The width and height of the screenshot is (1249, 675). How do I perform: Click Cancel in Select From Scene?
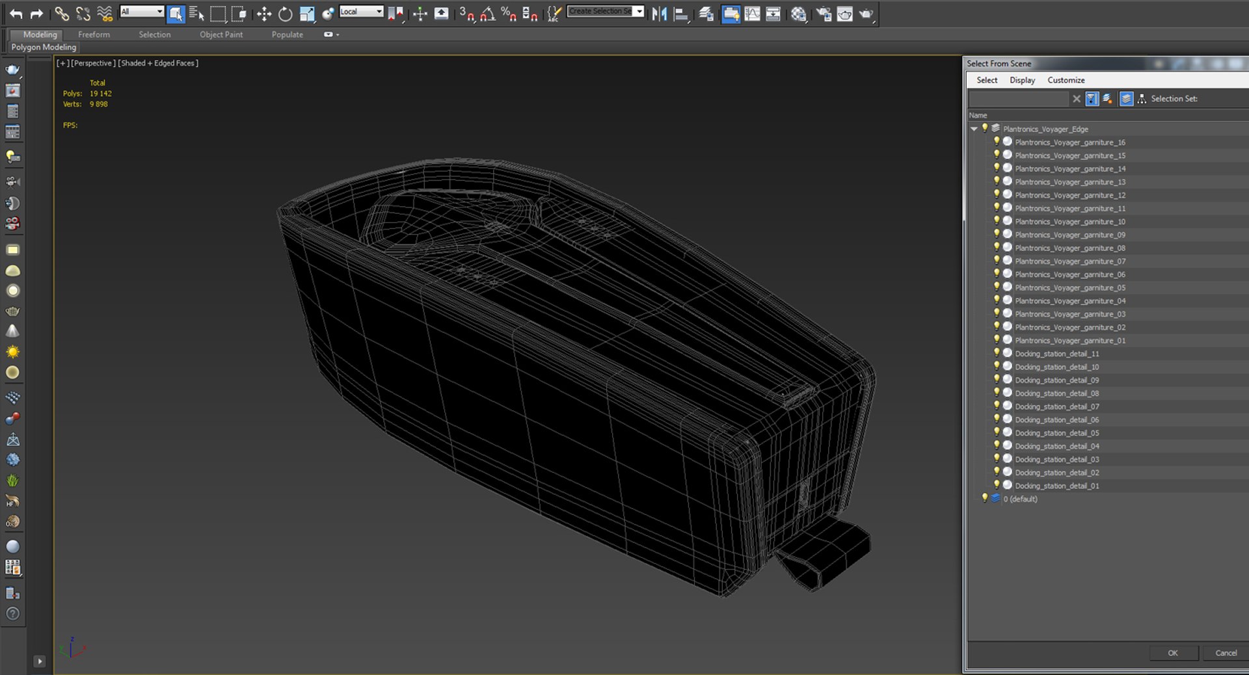(x=1226, y=653)
